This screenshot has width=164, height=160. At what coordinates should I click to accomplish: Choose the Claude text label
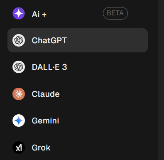[x=46, y=94]
